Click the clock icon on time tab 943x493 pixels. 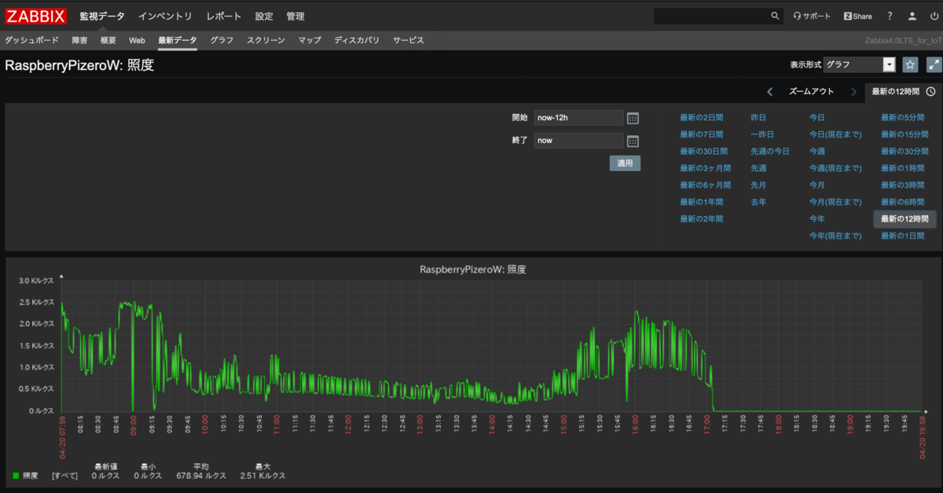(930, 91)
